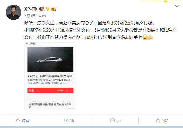Click the headline caption 小鹏P7销量惨败 in image

[38, 105]
